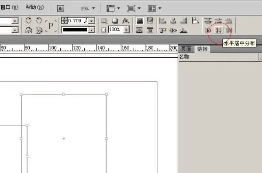Align horizontal centers of selected objects
The image size is (262, 173).
[x=173, y=21]
